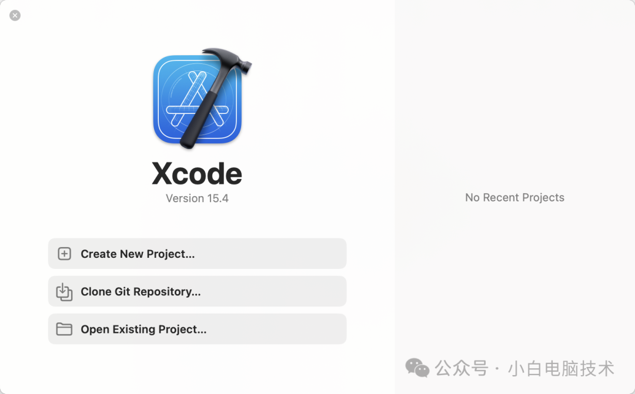Click the folder icon for Open Existing Project

click(x=64, y=329)
